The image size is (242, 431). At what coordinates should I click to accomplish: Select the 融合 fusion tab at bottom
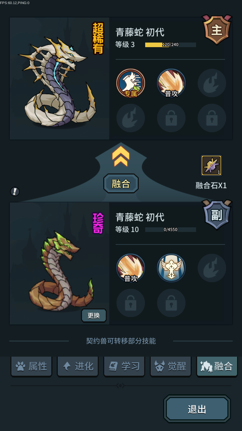(217, 366)
